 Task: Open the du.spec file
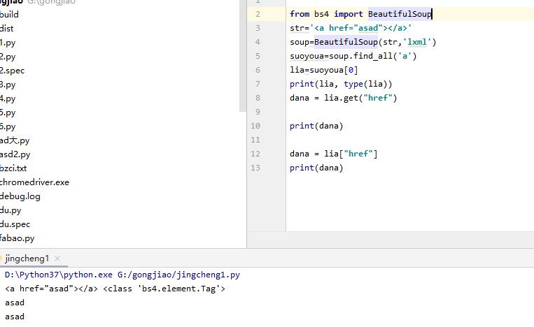click(x=15, y=224)
